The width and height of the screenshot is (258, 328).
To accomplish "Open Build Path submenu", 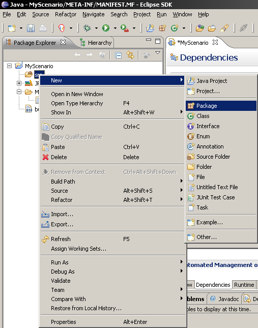I will [112, 182].
